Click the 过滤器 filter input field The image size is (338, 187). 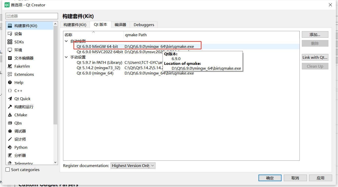click(x=32, y=16)
